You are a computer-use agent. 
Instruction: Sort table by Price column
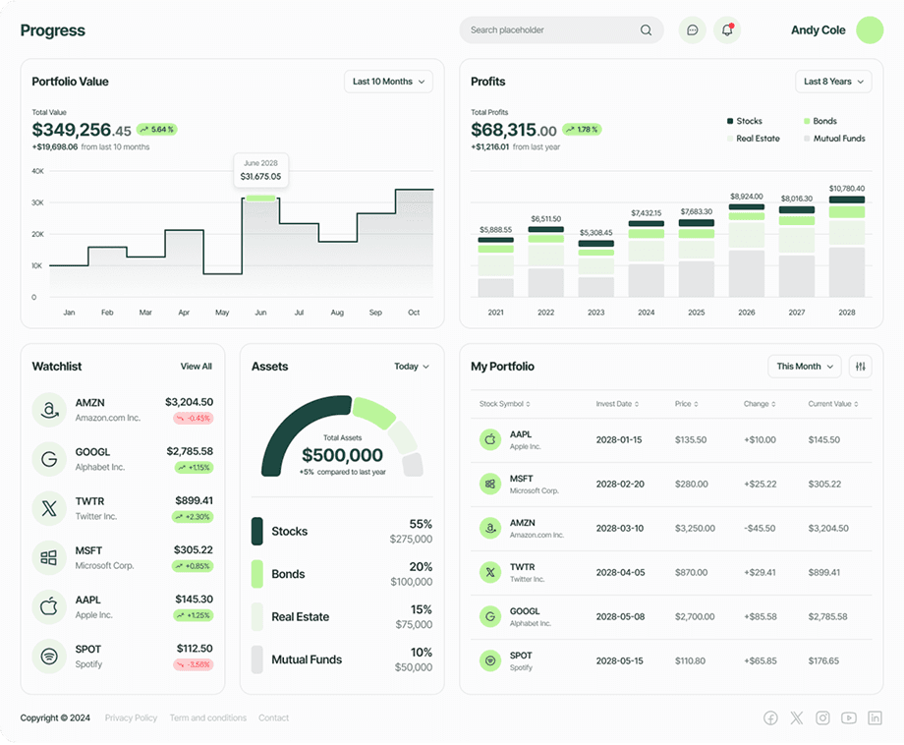click(686, 404)
